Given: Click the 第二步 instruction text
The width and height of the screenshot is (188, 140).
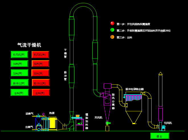Looking at the screenshot, I should pyautogui.click(x=144, y=31).
